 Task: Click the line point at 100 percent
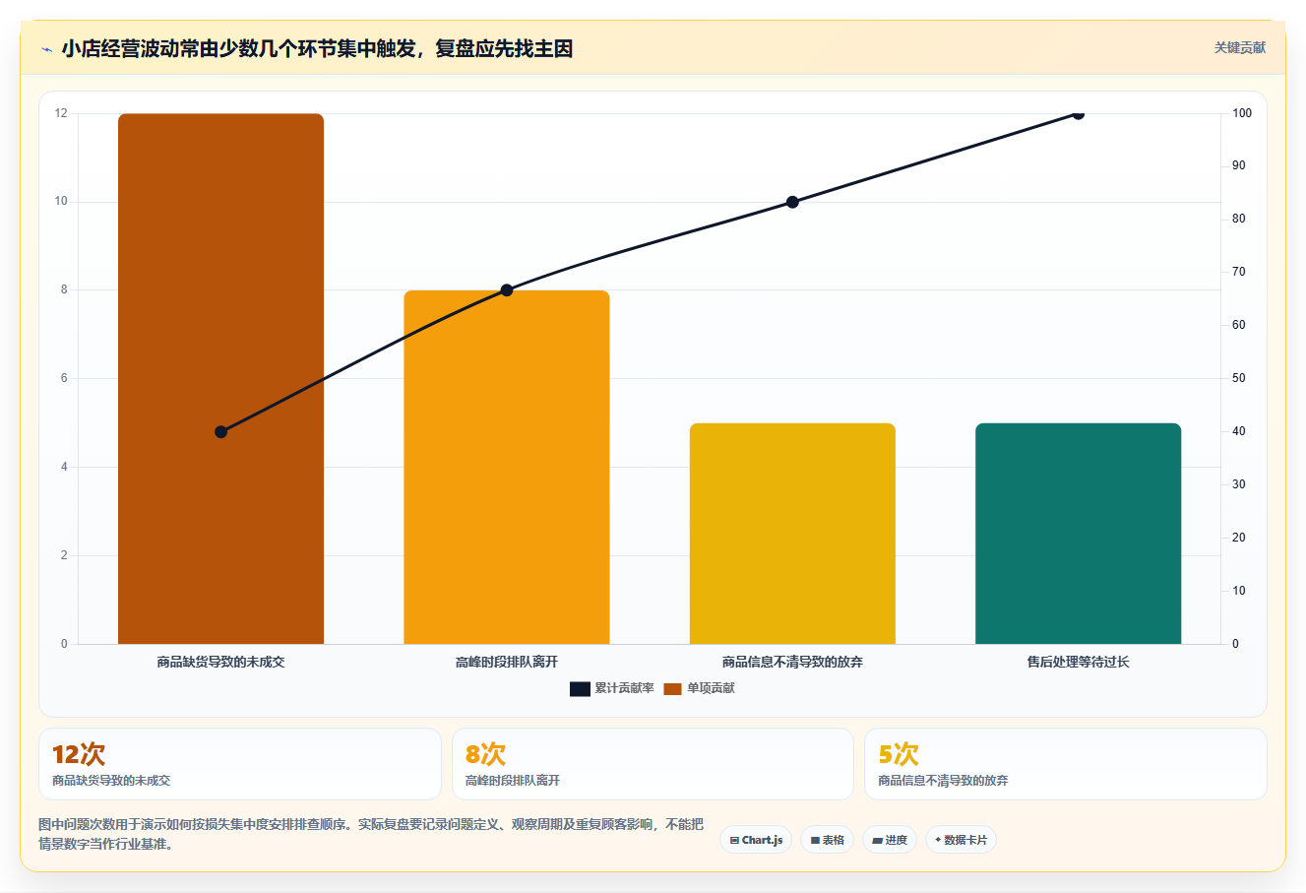click(x=1078, y=114)
